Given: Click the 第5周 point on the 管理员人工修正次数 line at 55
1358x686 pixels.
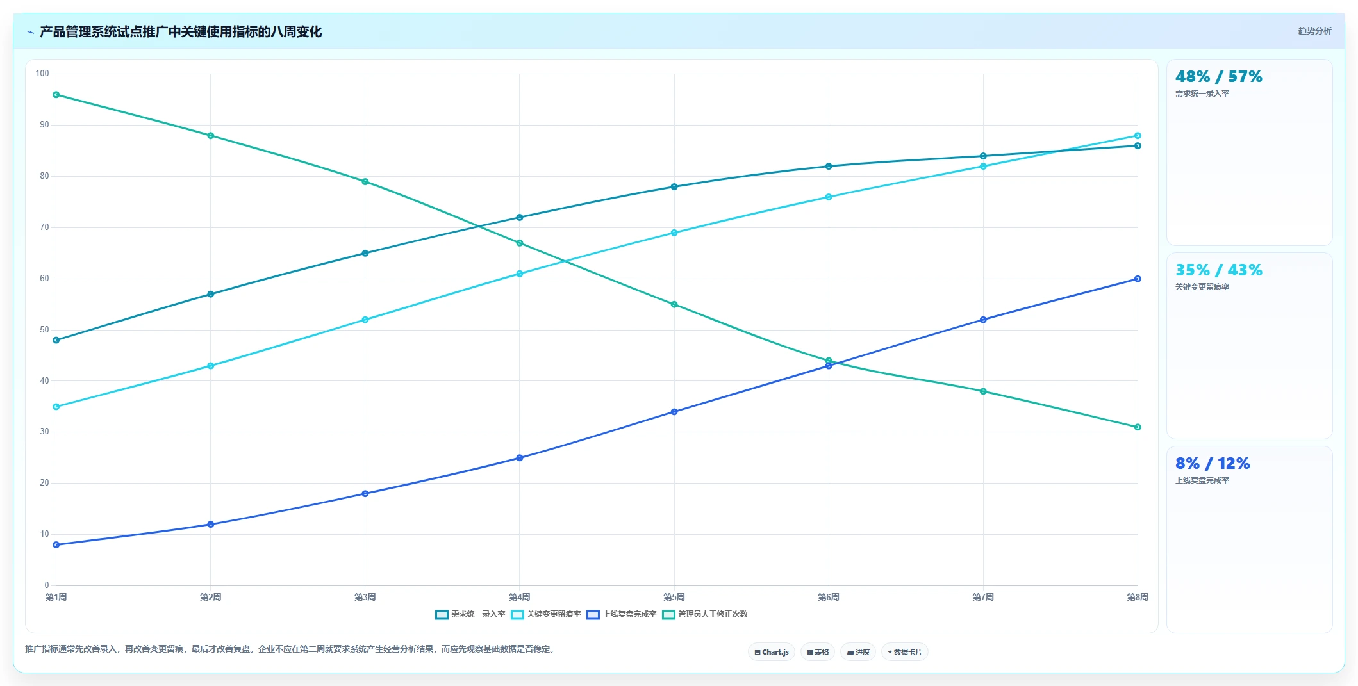Looking at the screenshot, I should [674, 304].
